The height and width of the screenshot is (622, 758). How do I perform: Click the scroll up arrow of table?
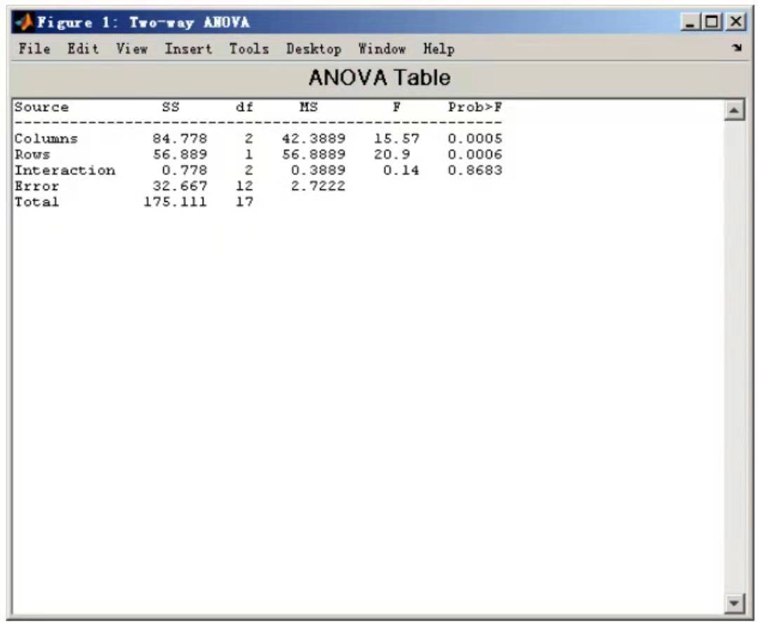(734, 111)
